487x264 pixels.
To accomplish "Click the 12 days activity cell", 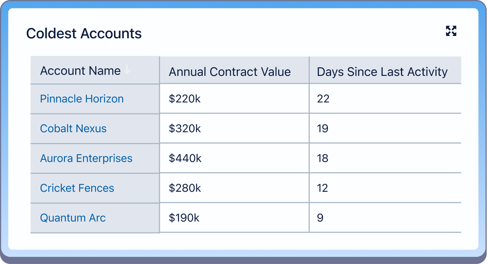I will point(322,188).
